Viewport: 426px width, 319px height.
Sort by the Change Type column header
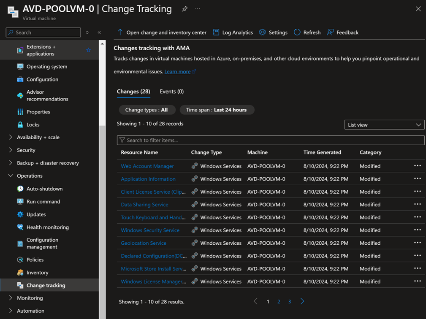click(x=206, y=152)
